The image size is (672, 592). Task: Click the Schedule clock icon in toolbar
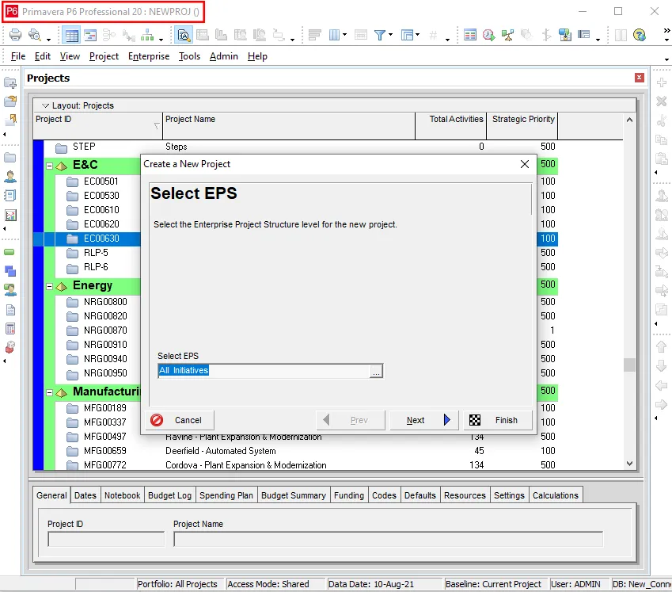(x=488, y=35)
